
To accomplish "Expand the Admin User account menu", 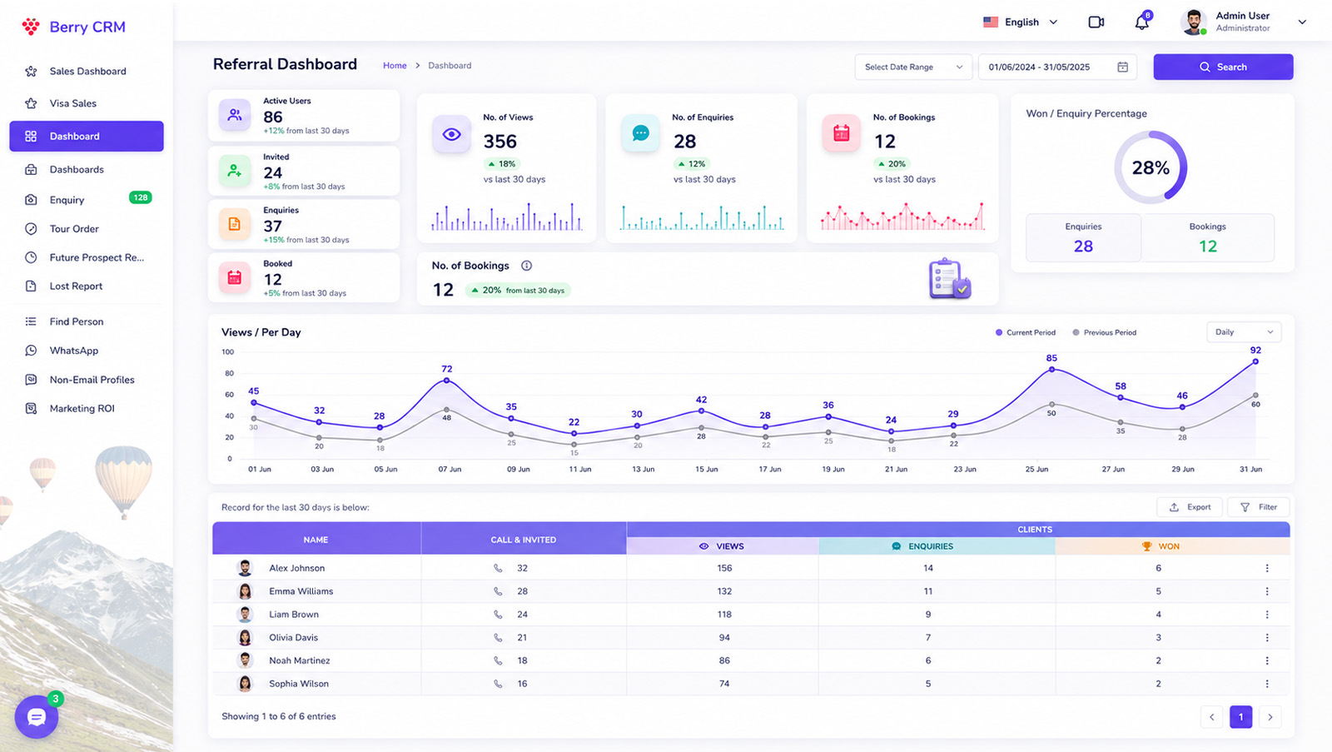I will [1302, 22].
